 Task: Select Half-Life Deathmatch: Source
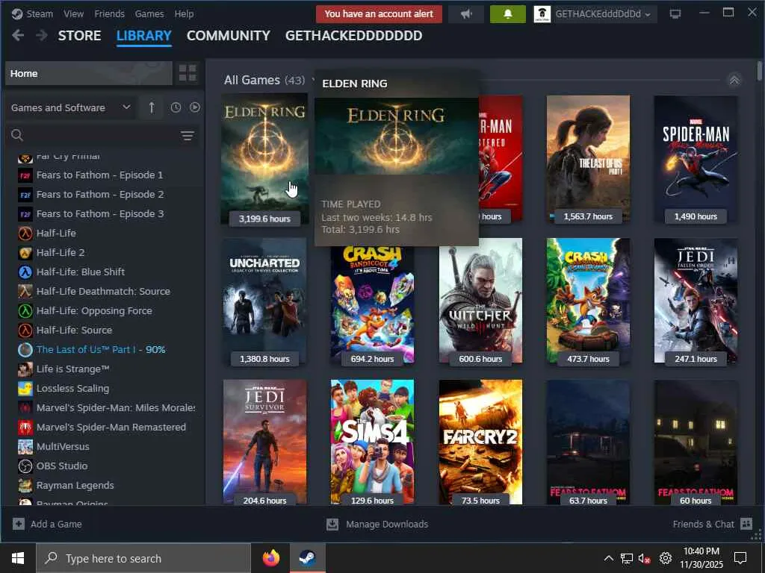tap(103, 292)
